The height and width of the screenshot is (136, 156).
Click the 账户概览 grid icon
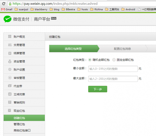coord(10,37)
